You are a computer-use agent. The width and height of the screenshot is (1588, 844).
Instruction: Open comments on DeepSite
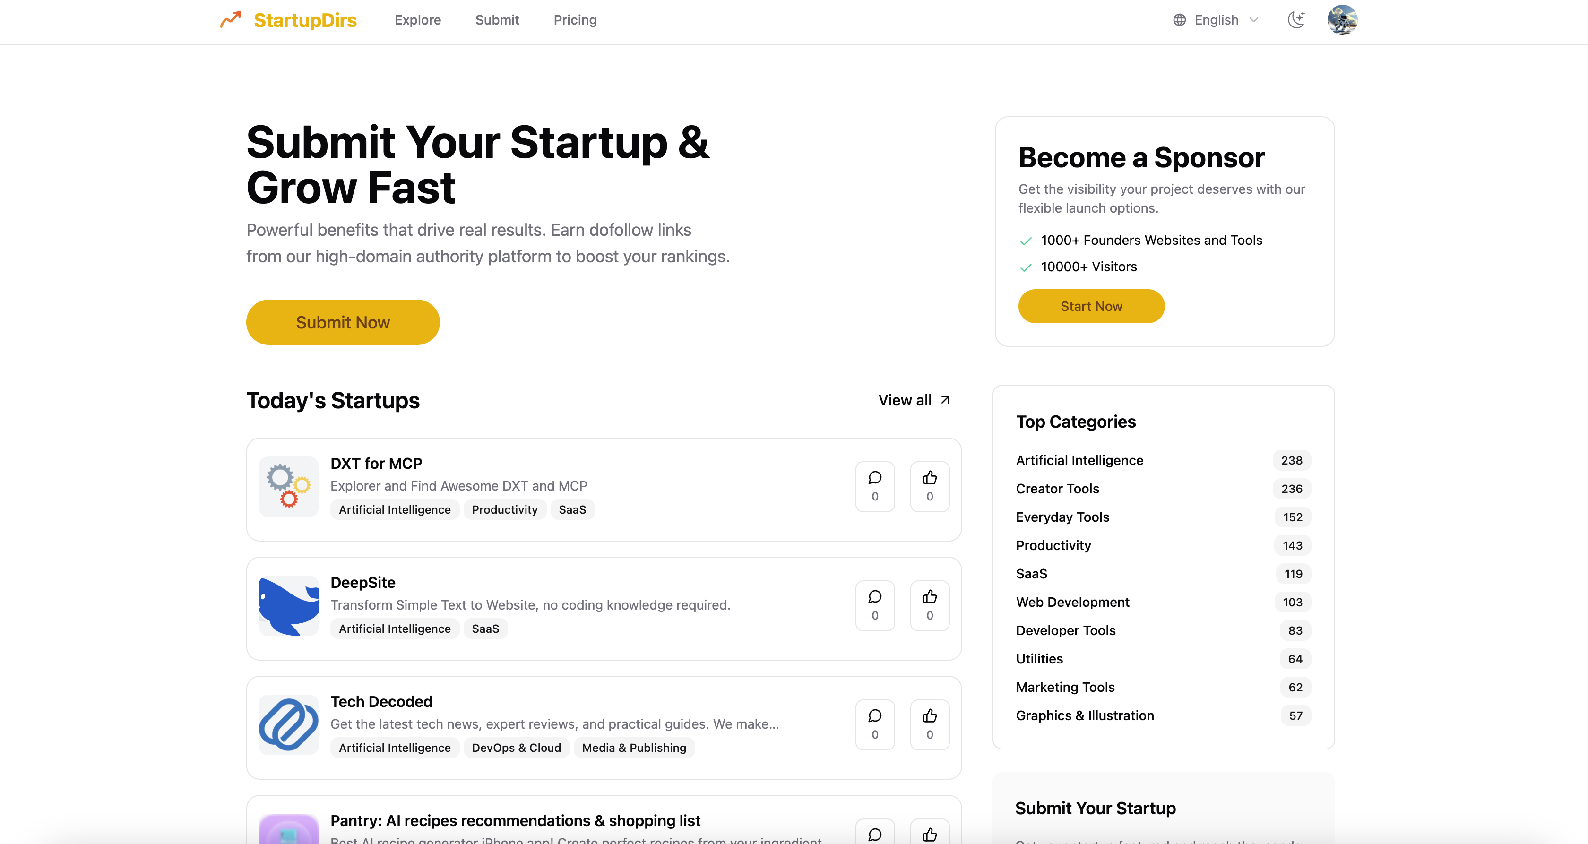pos(875,605)
